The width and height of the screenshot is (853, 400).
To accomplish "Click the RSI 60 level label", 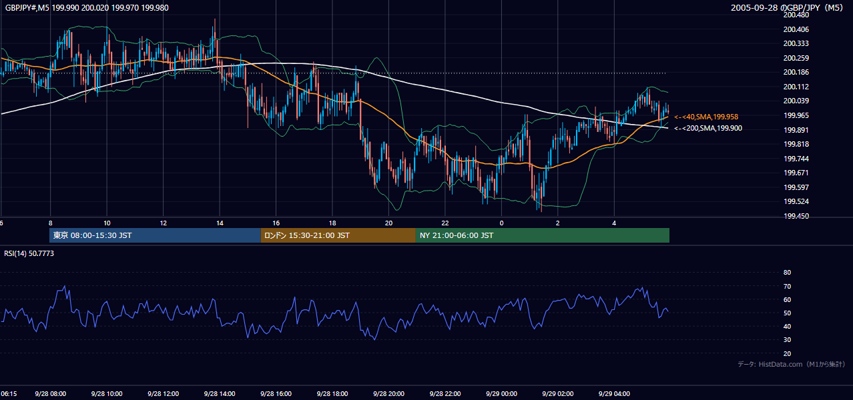I will tap(787, 300).
